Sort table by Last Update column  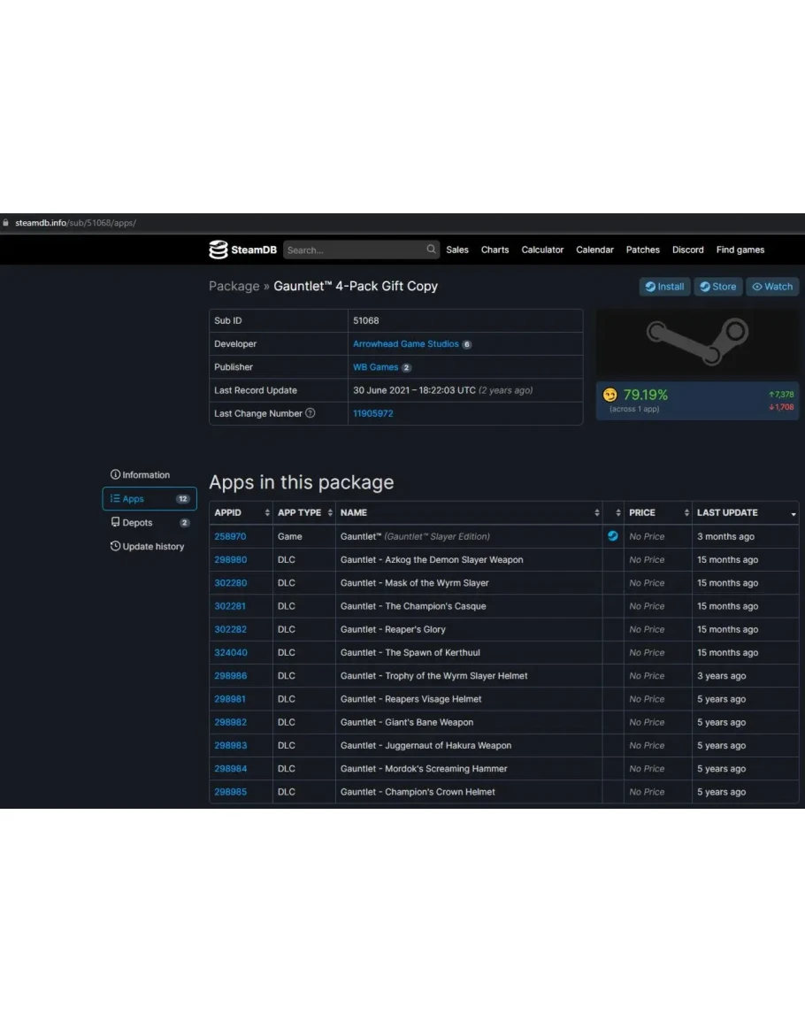[745, 513]
